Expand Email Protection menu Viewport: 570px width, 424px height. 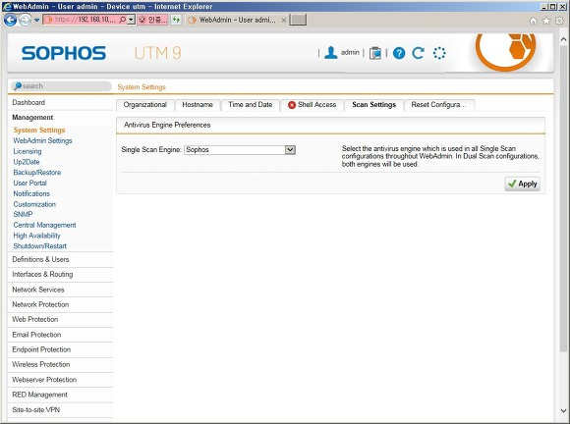(36, 335)
